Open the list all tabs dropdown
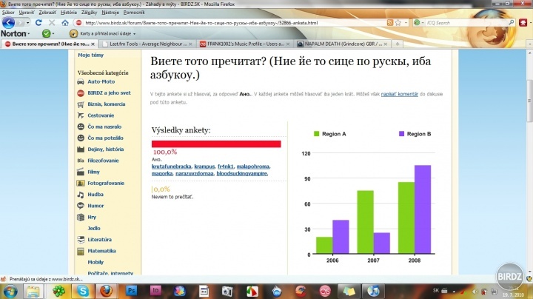The width and height of the screenshot is (533, 299). 529,44
